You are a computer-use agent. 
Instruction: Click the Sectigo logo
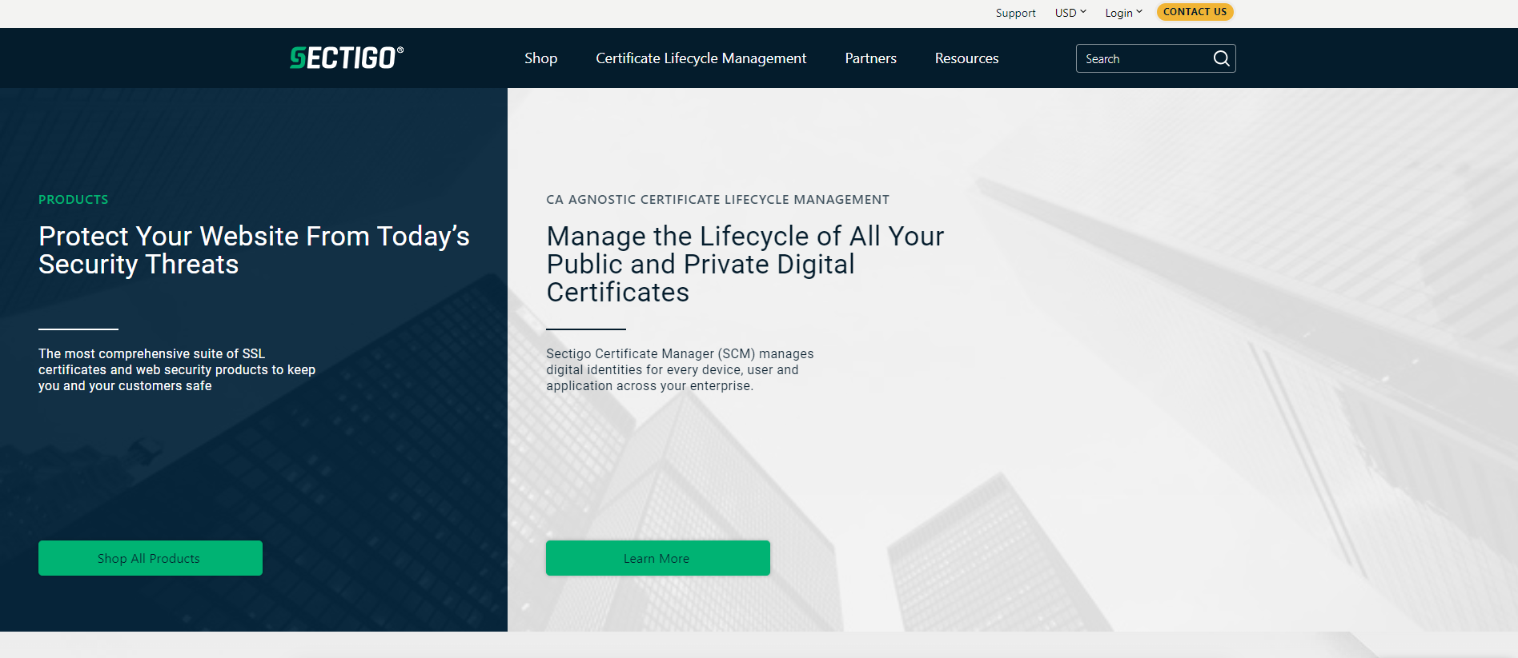pyautogui.click(x=347, y=58)
